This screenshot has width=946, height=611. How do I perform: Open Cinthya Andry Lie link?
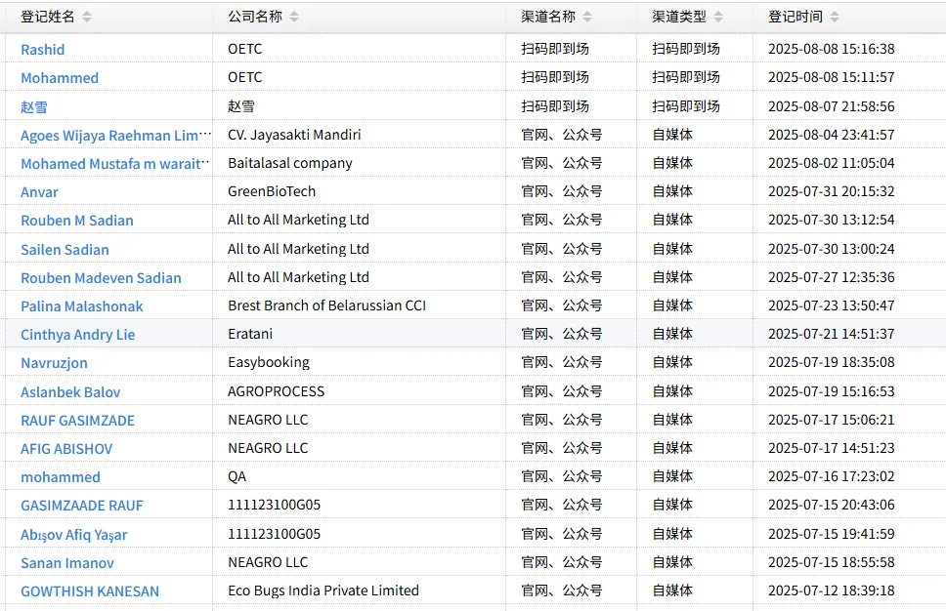[78, 334]
